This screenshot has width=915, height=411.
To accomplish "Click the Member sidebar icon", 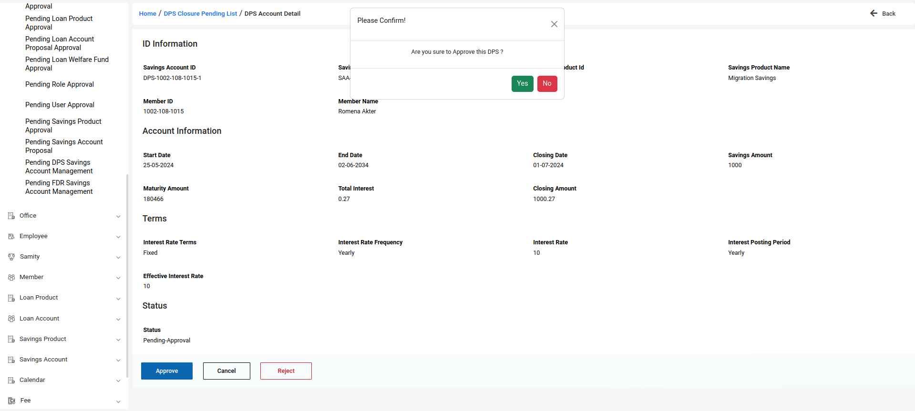I will tap(11, 277).
